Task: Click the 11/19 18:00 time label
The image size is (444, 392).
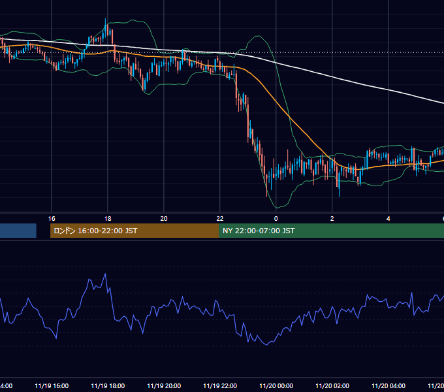Action: tap(108, 385)
